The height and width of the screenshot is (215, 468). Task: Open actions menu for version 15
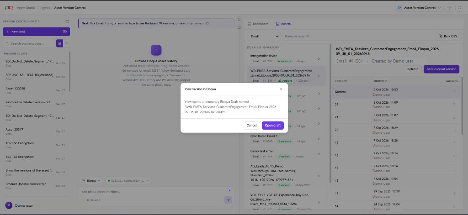tap(454, 194)
